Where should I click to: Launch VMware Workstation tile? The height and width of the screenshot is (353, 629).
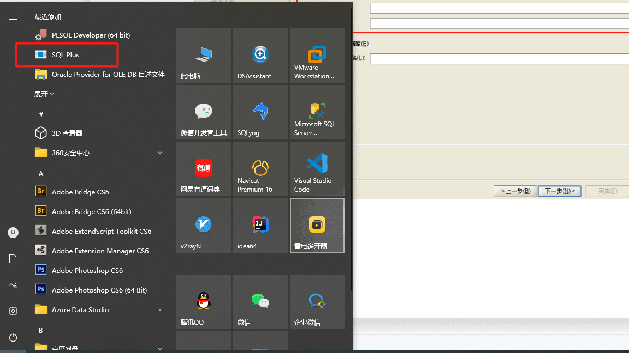pos(317,56)
